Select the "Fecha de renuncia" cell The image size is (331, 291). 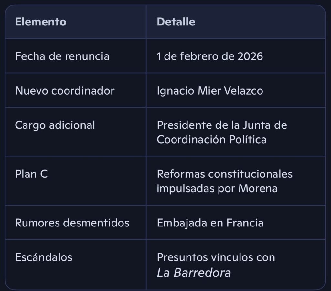(x=62, y=56)
